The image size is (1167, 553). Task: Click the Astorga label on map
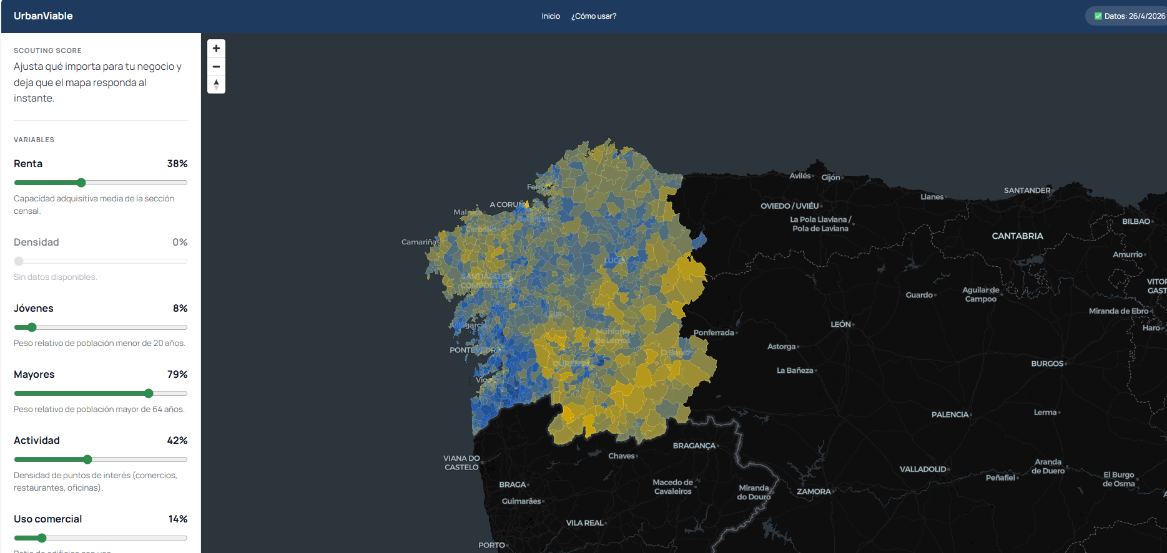pos(781,346)
